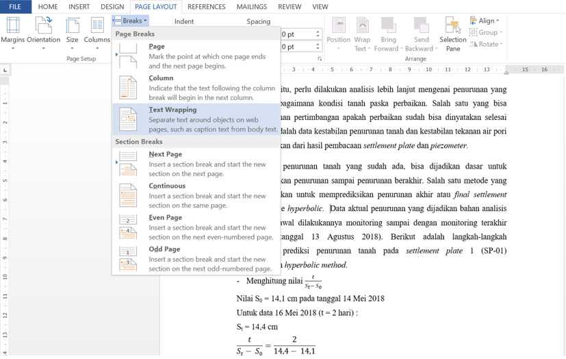
Task: Open the page Size menu
Action: point(72,33)
